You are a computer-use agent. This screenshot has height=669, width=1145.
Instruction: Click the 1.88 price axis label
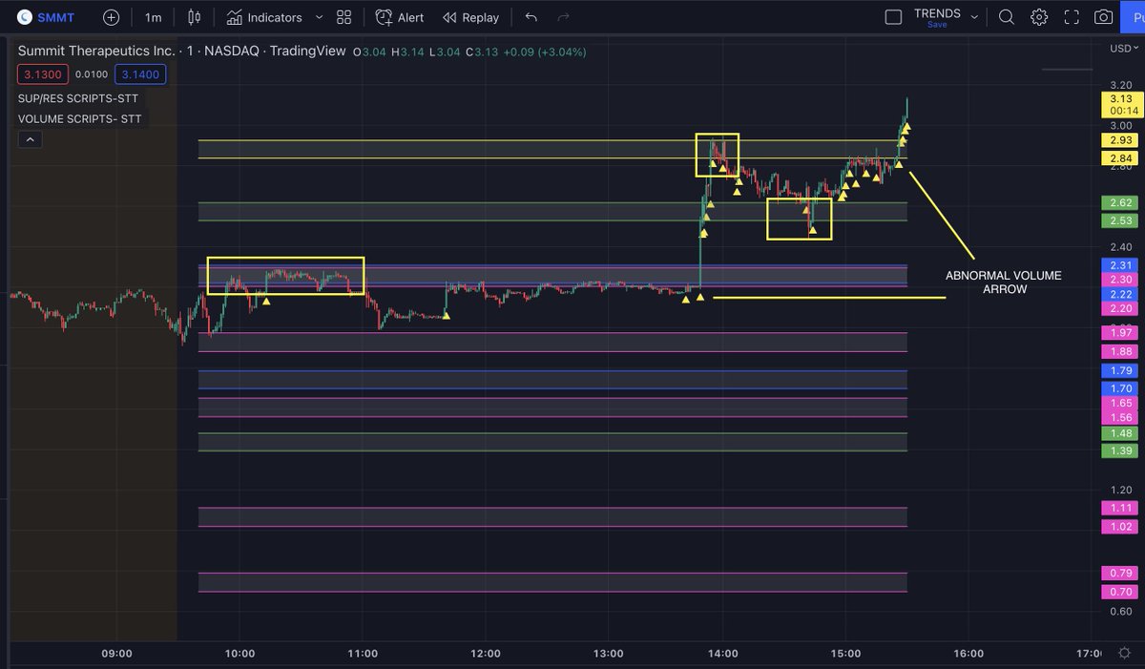(x=1120, y=351)
